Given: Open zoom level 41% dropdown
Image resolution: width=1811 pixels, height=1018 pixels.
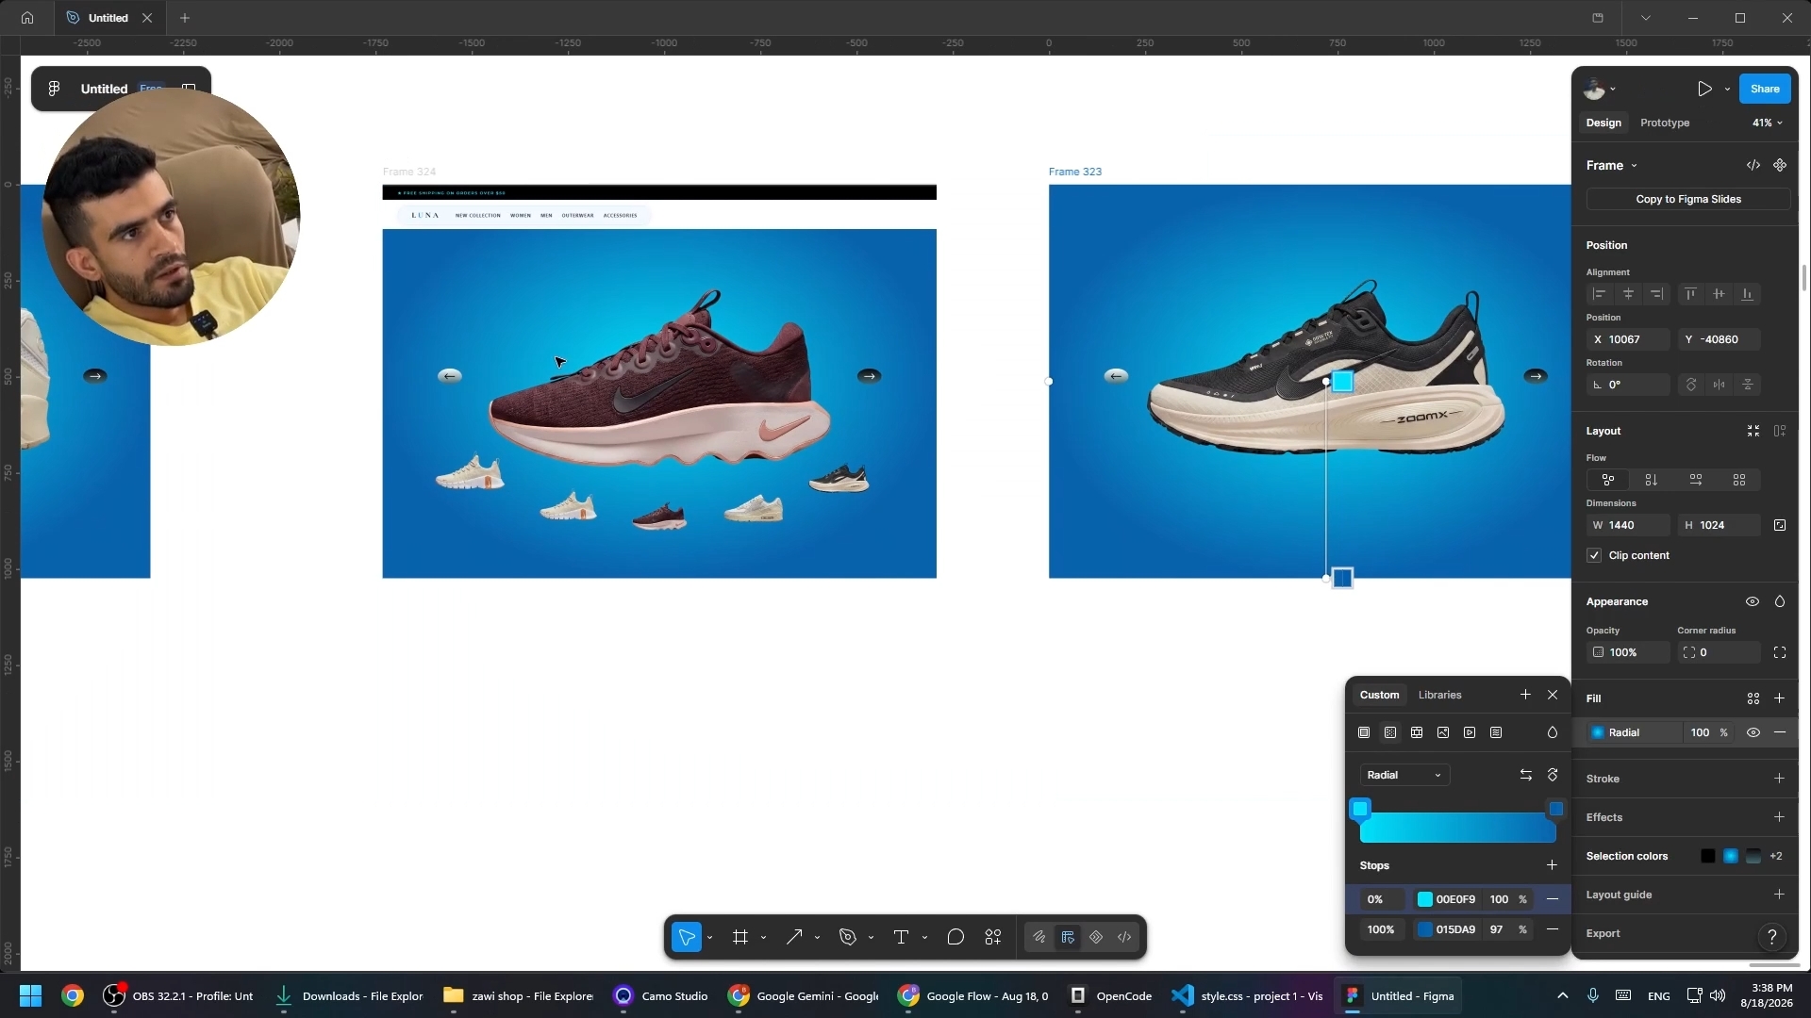Looking at the screenshot, I should pos(1768,123).
